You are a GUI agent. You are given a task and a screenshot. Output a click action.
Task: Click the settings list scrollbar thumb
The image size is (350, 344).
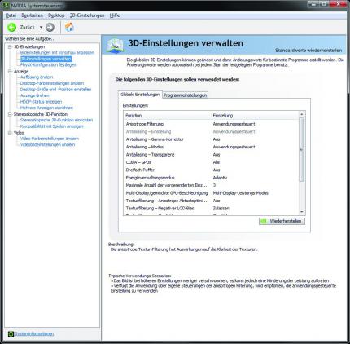301,149
